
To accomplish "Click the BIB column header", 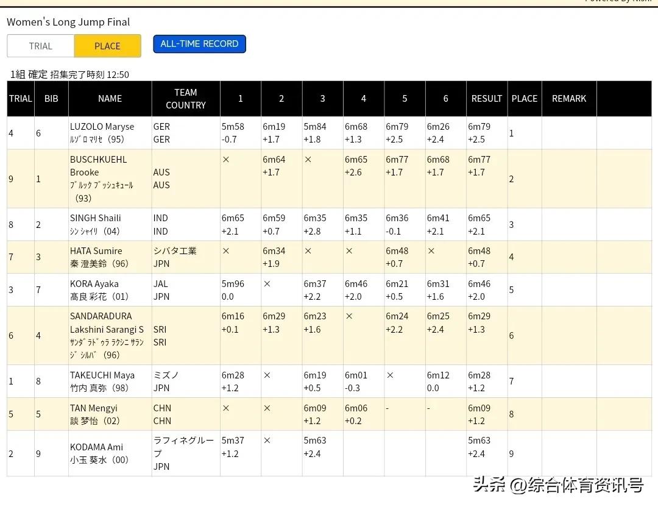I will [51, 98].
